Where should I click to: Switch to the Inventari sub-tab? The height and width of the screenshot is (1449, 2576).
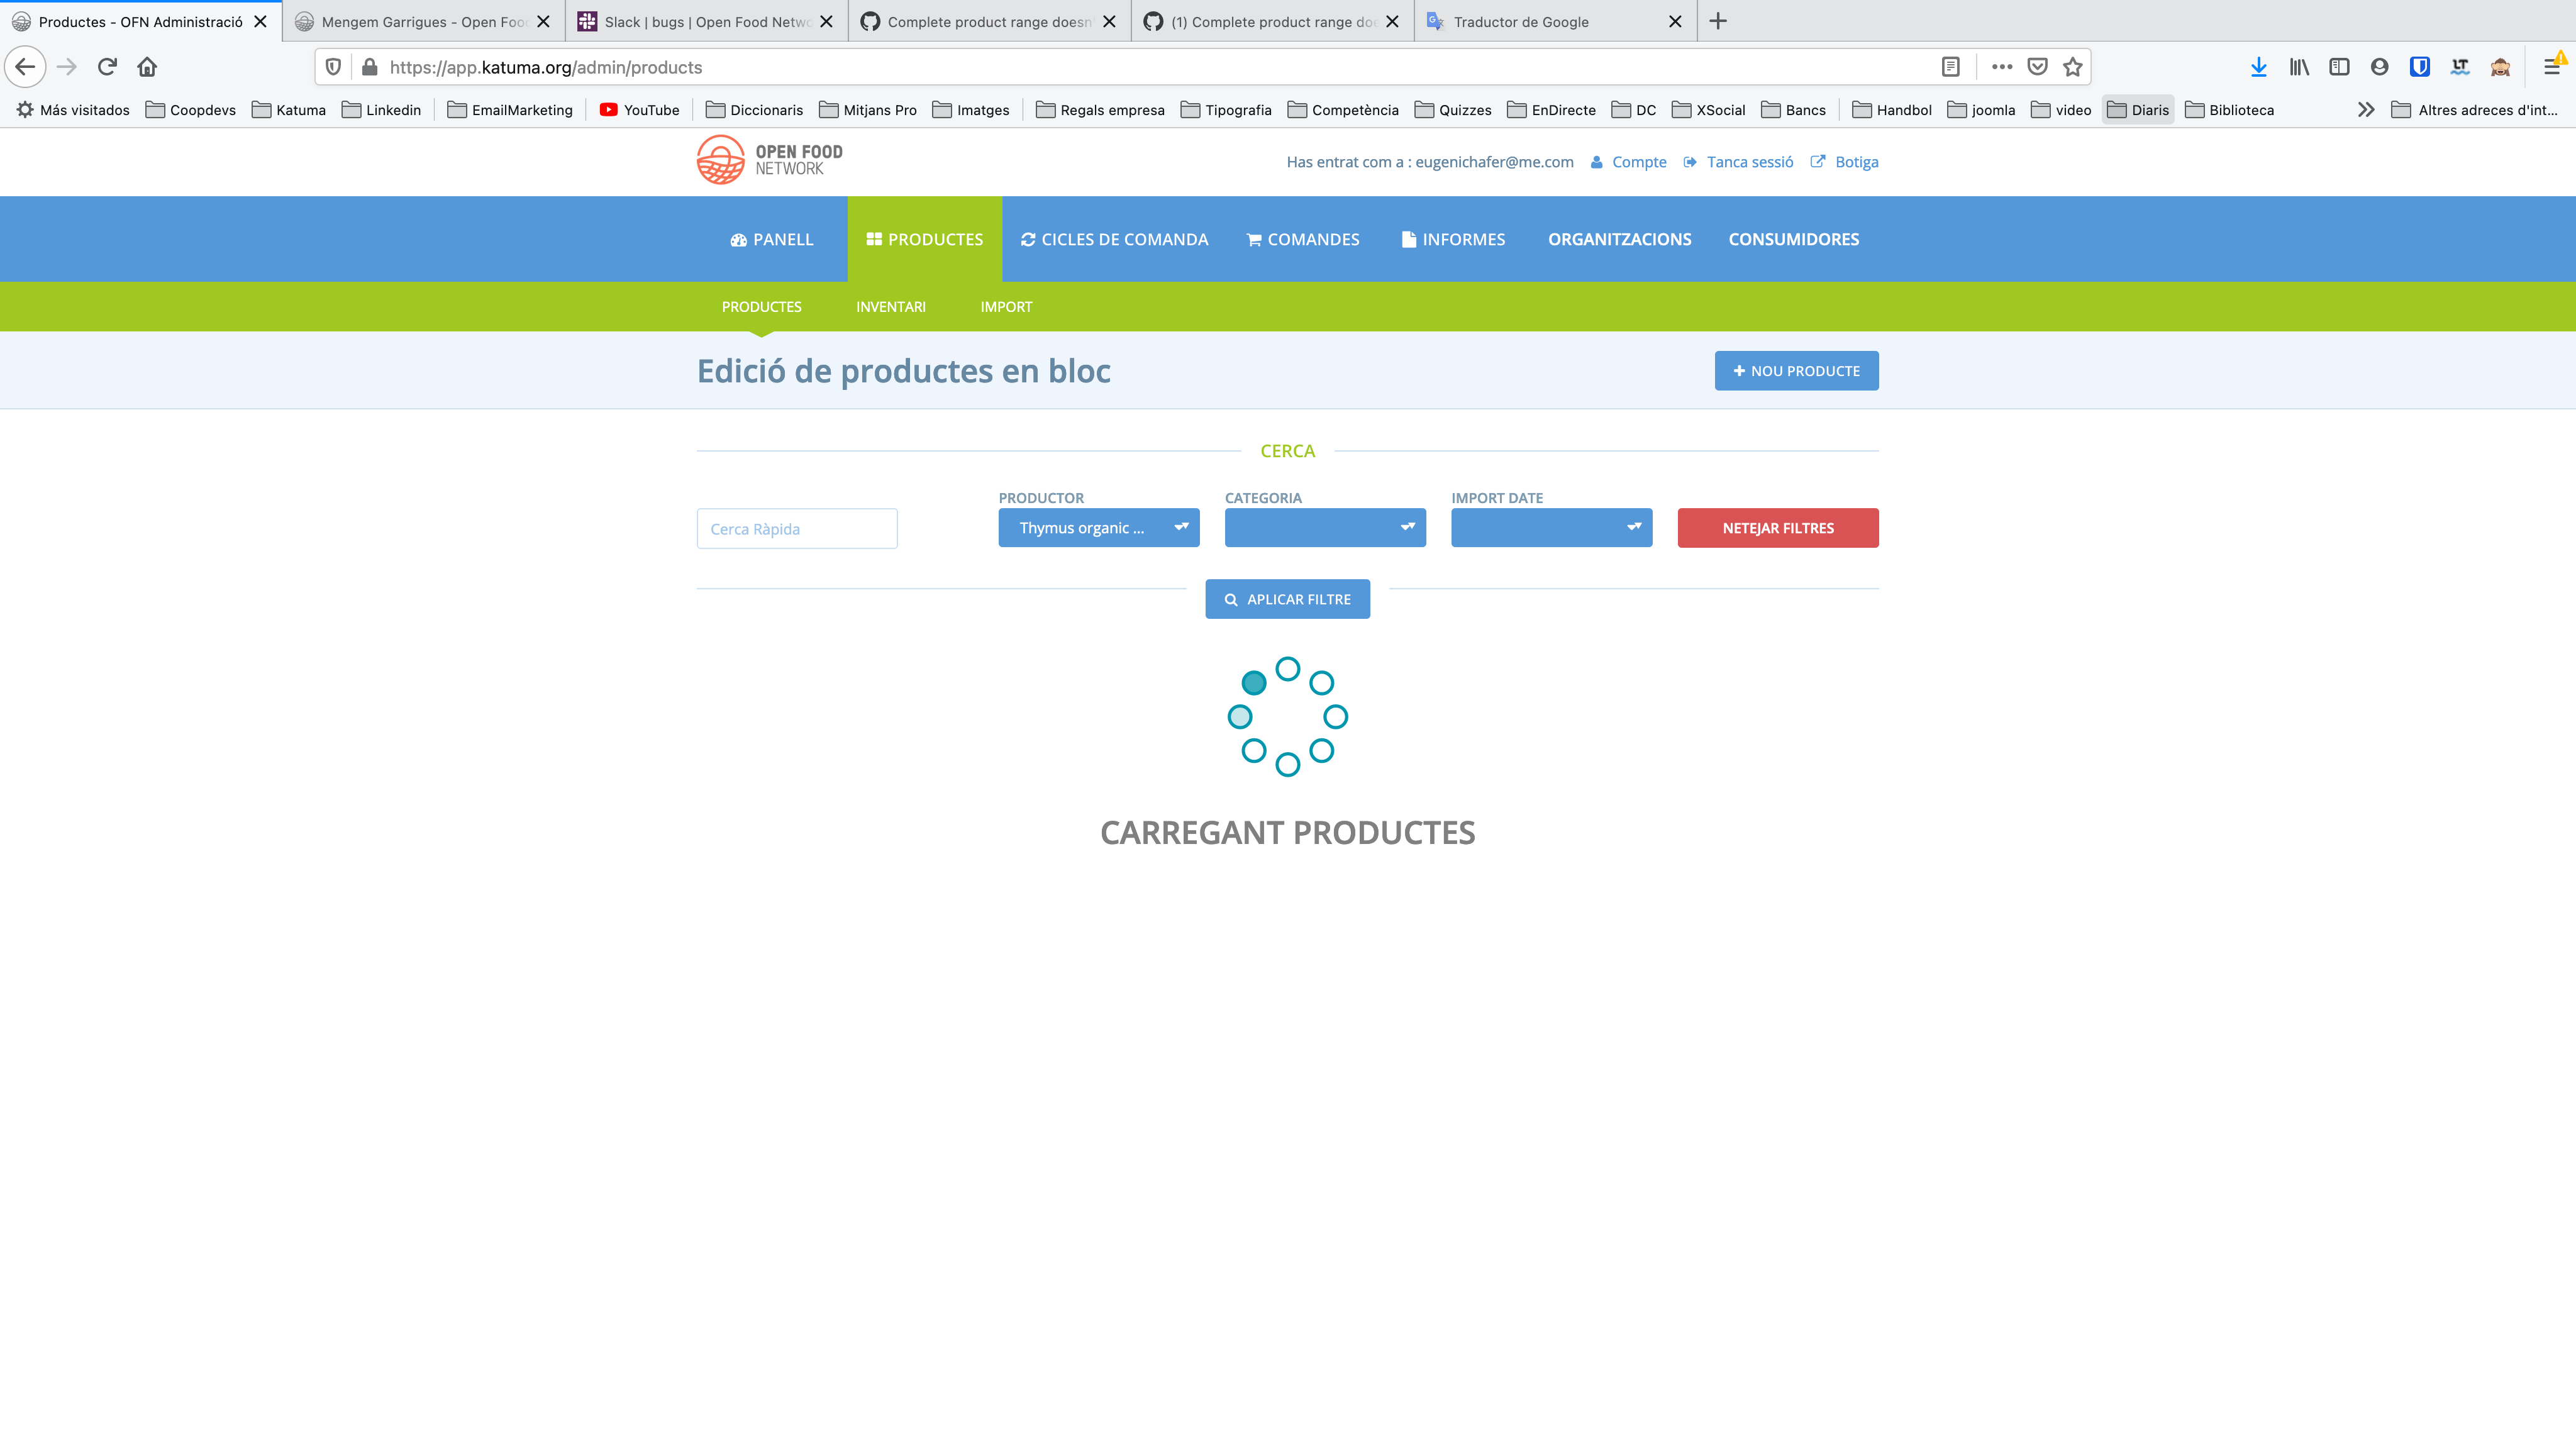click(890, 307)
